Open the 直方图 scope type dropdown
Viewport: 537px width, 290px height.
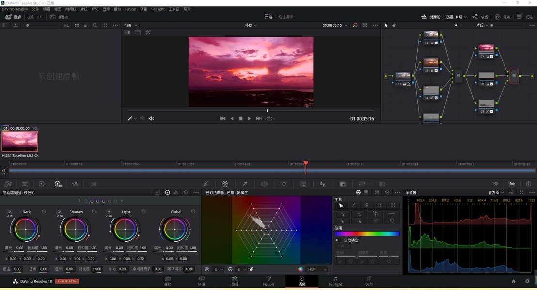click(496, 193)
